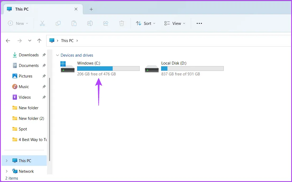Image resolution: width=292 pixels, height=182 pixels.
Task: Click '837 GB free of 931 GB' text
Action: click(x=181, y=74)
